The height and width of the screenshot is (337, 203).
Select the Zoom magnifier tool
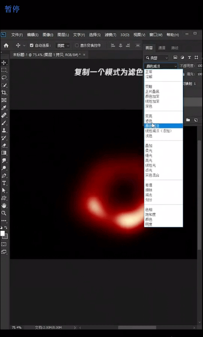[x=4, y=213]
